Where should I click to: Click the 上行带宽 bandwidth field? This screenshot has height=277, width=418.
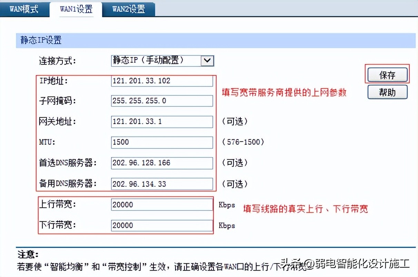coord(162,205)
